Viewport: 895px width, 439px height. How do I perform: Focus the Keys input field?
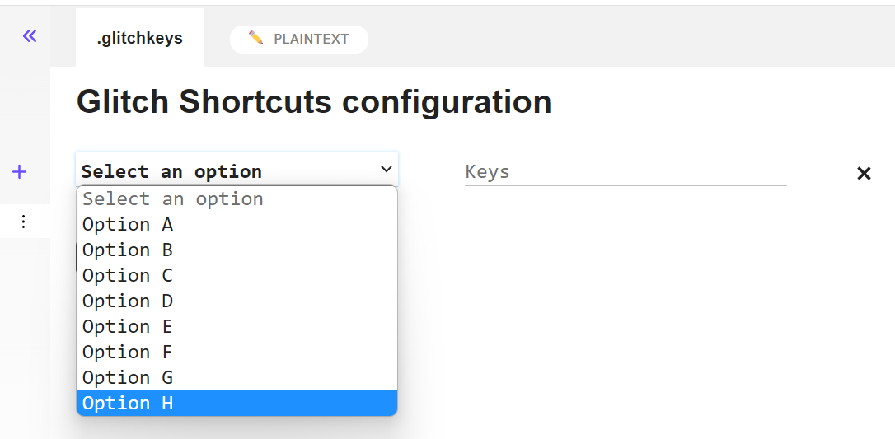(x=625, y=171)
